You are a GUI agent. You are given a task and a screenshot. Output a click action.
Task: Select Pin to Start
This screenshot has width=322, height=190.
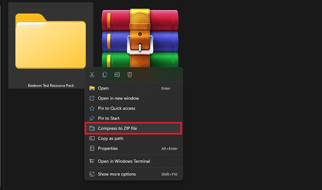pos(133,118)
